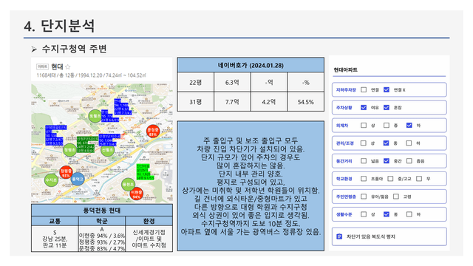Click the green 정평초 school marker
The image size is (473, 266).
[x=70, y=150]
